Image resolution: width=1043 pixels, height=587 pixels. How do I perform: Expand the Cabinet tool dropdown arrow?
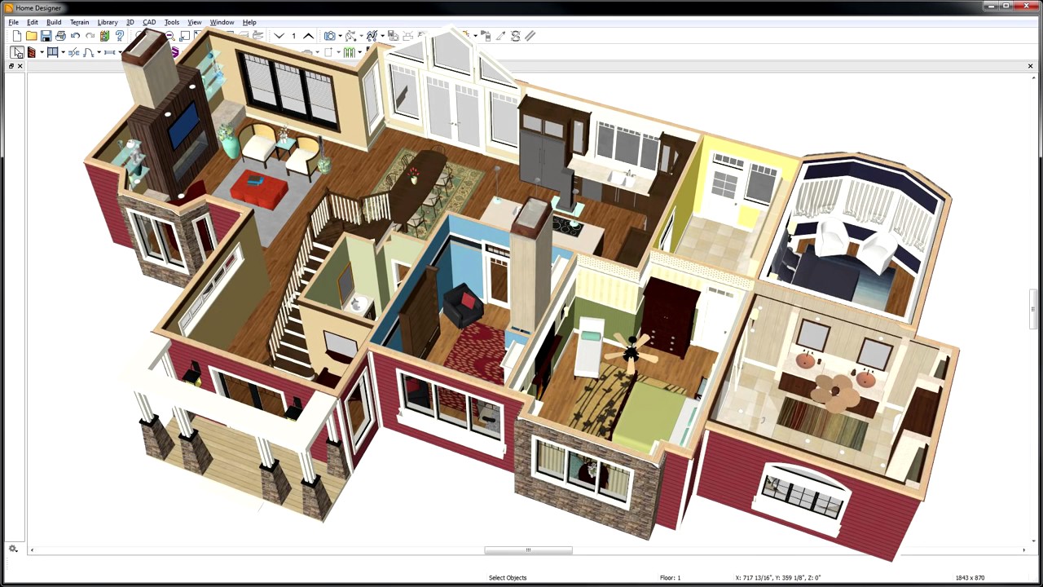(63, 53)
